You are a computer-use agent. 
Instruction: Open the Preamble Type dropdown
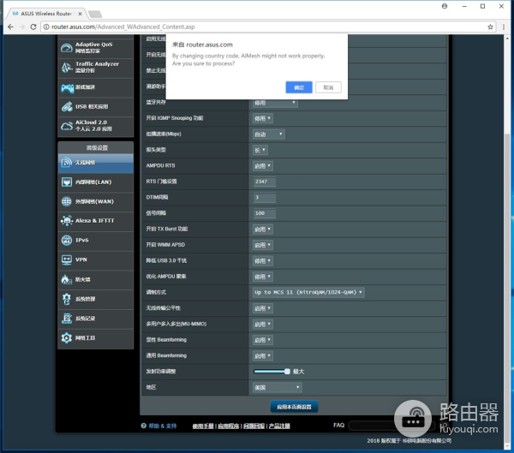tap(260, 150)
